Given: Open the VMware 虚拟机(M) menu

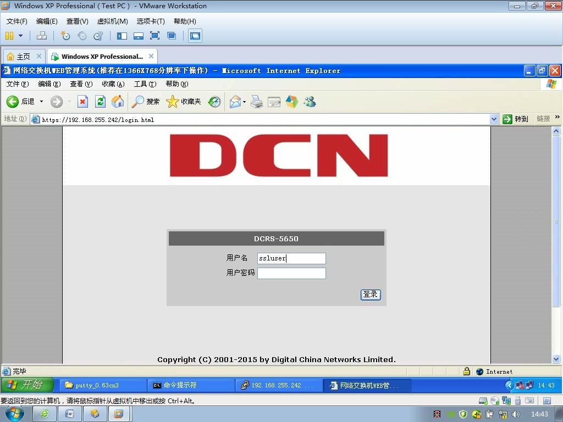Looking at the screenshot, I should pyautogui.click(x=112, y=21).
